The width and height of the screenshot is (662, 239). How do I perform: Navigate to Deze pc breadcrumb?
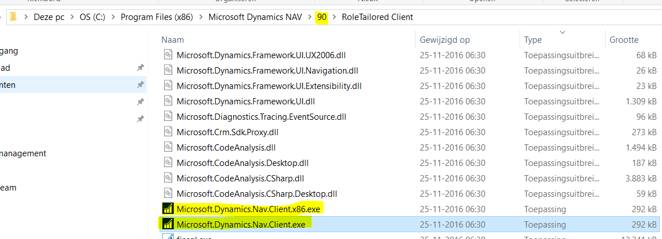click(50, 17)
